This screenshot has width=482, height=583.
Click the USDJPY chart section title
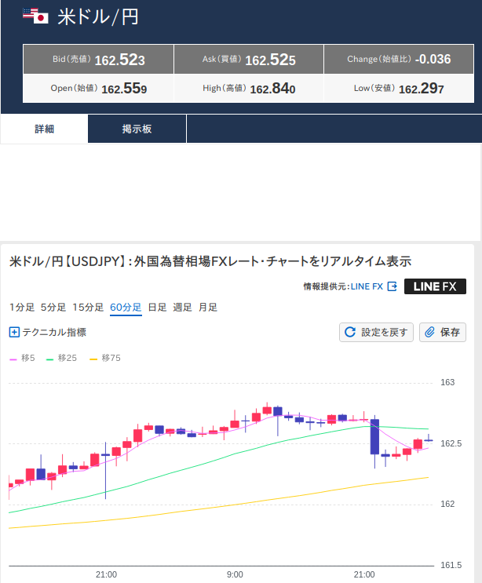[x=210, y=261]
